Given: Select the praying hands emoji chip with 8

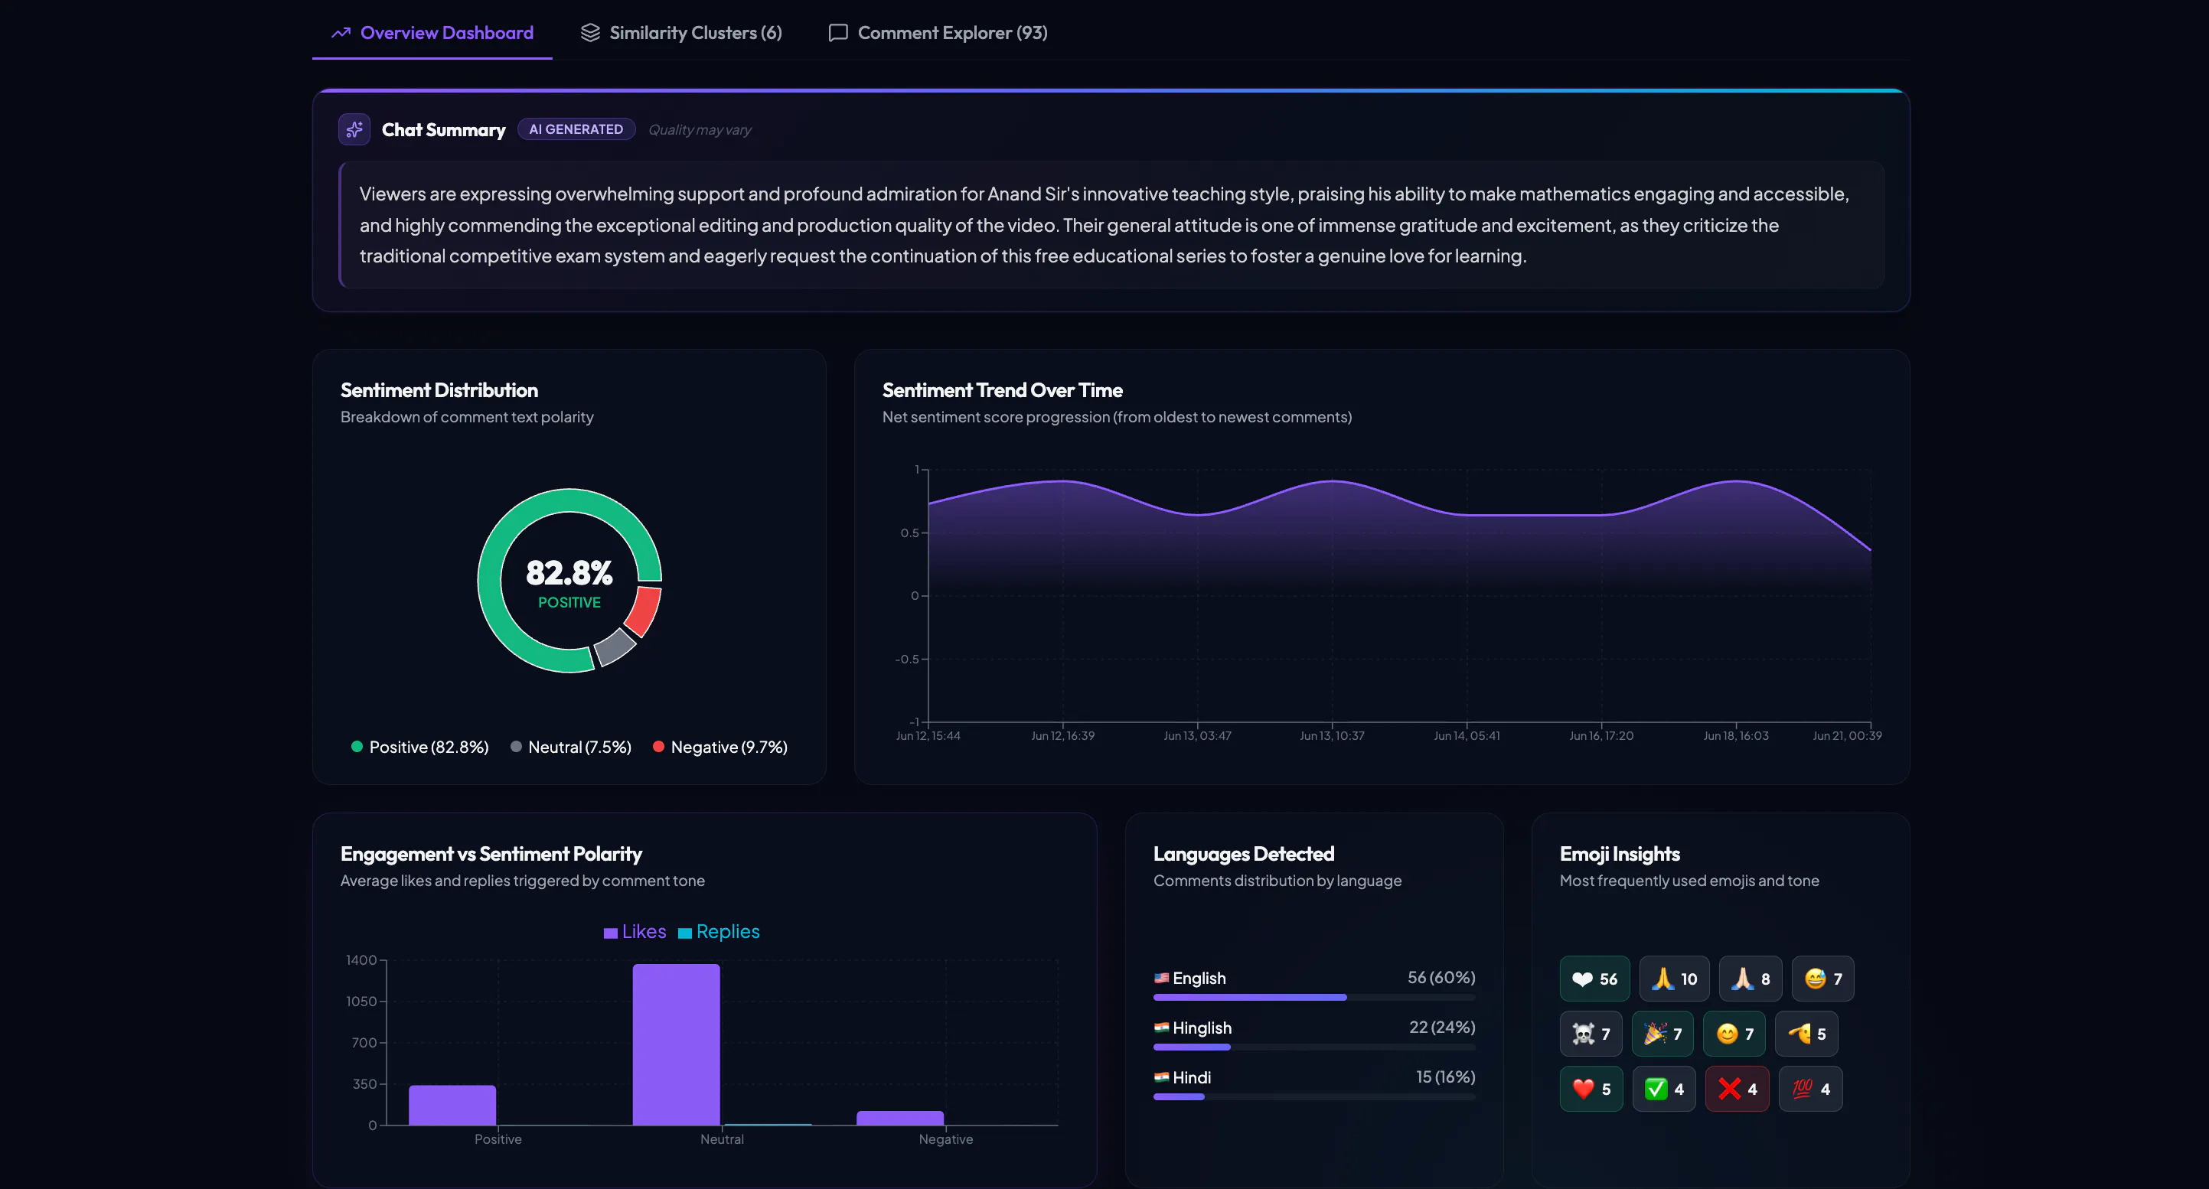Looking at the screenshot, I should pyautogui.click(x=1751, y=979).
